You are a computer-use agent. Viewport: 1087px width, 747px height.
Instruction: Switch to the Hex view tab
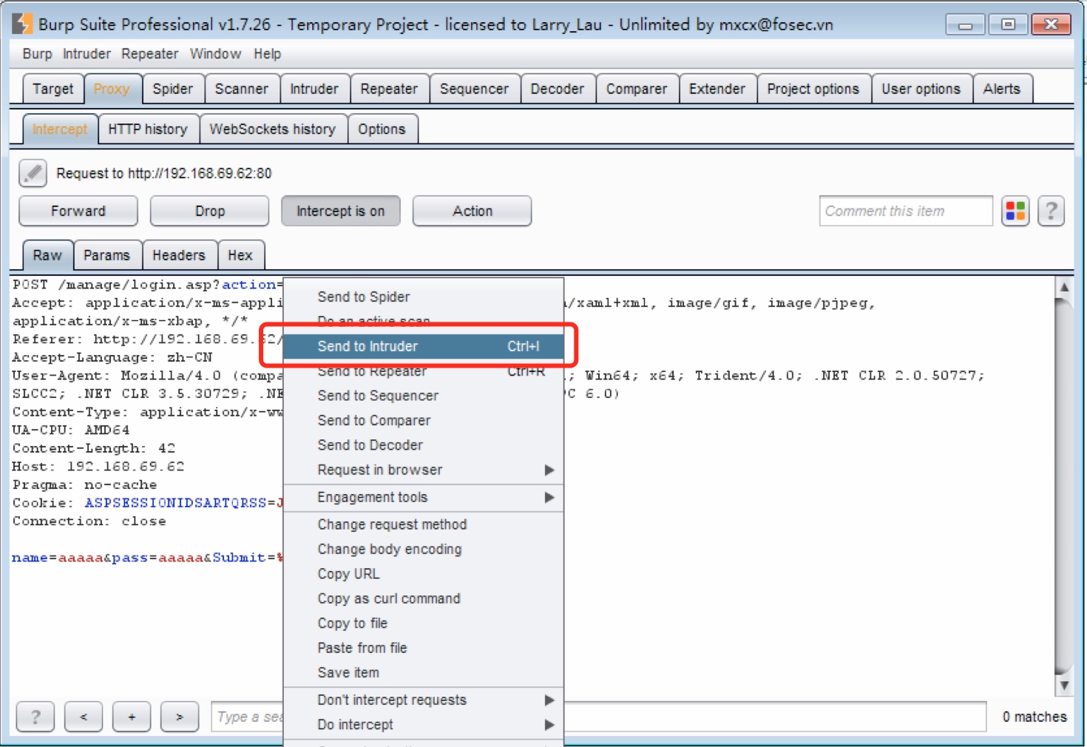point(240,255)
